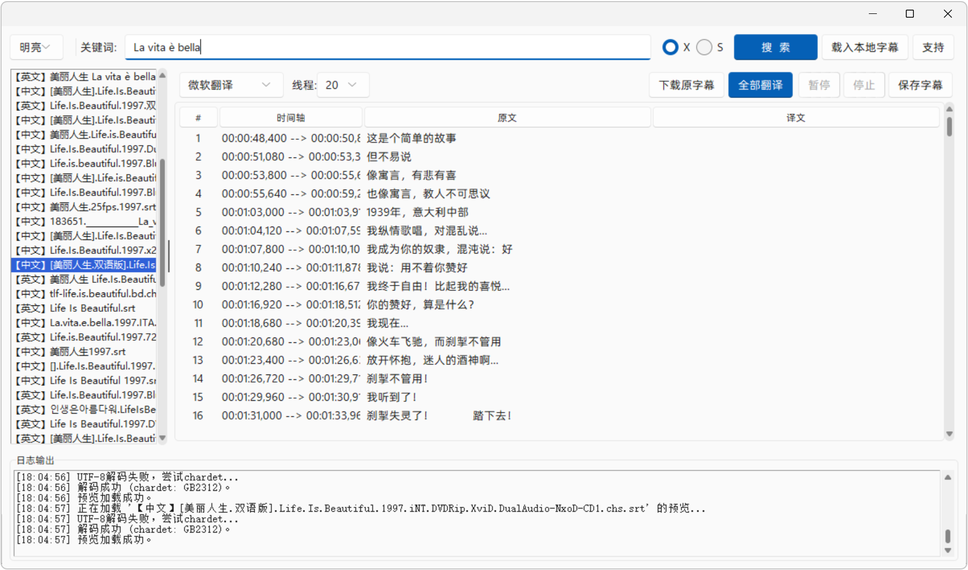Click the 原文 column header
The width and height of the screenshot is (968, 570).
[x=507, y=117]
